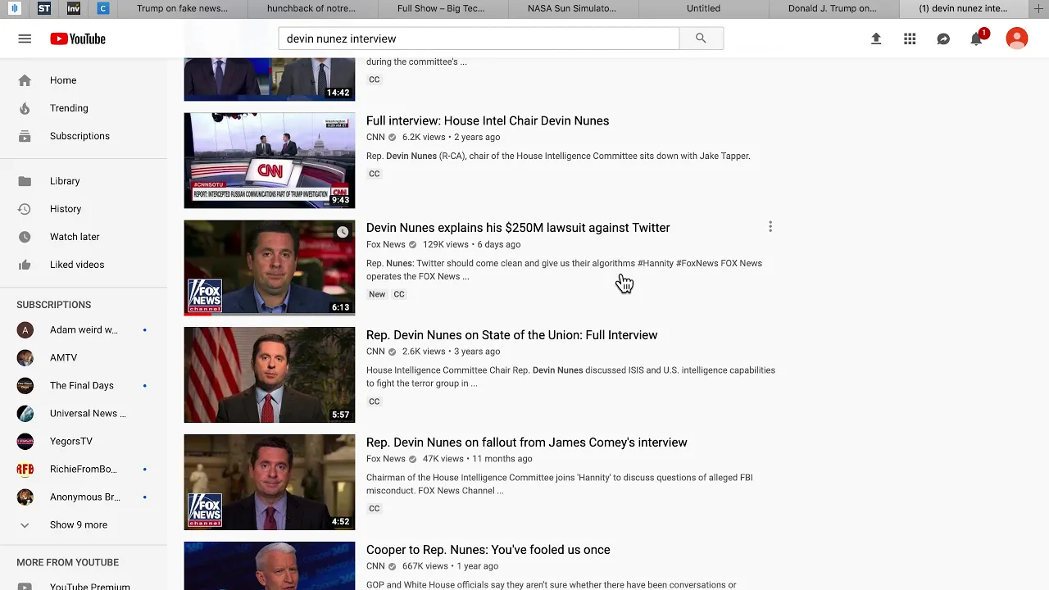This screenshot has height=590, width=1049.
Task: Open the upload video icon
Action: click(x=876, y=39)
